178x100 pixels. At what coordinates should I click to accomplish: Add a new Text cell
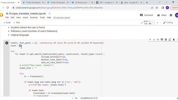coord(16,22)
